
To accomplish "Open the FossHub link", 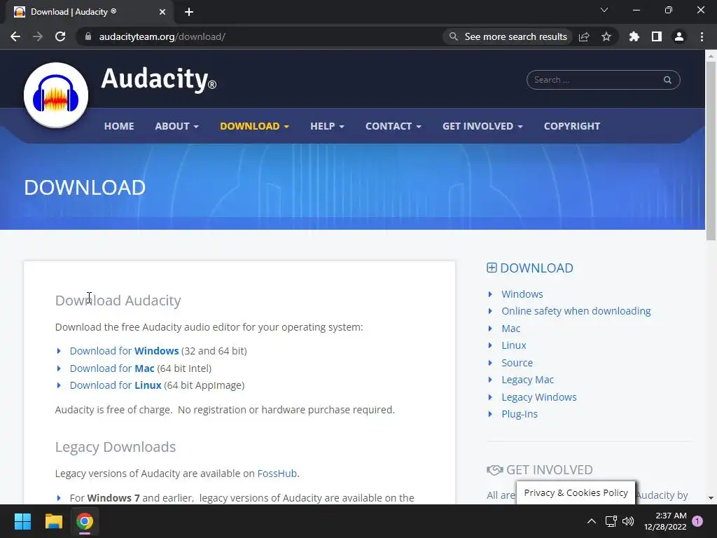I will coord(277,474).
